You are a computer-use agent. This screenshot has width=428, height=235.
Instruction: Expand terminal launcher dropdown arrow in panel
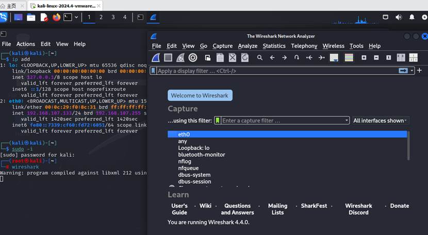(x=76, y=17)
